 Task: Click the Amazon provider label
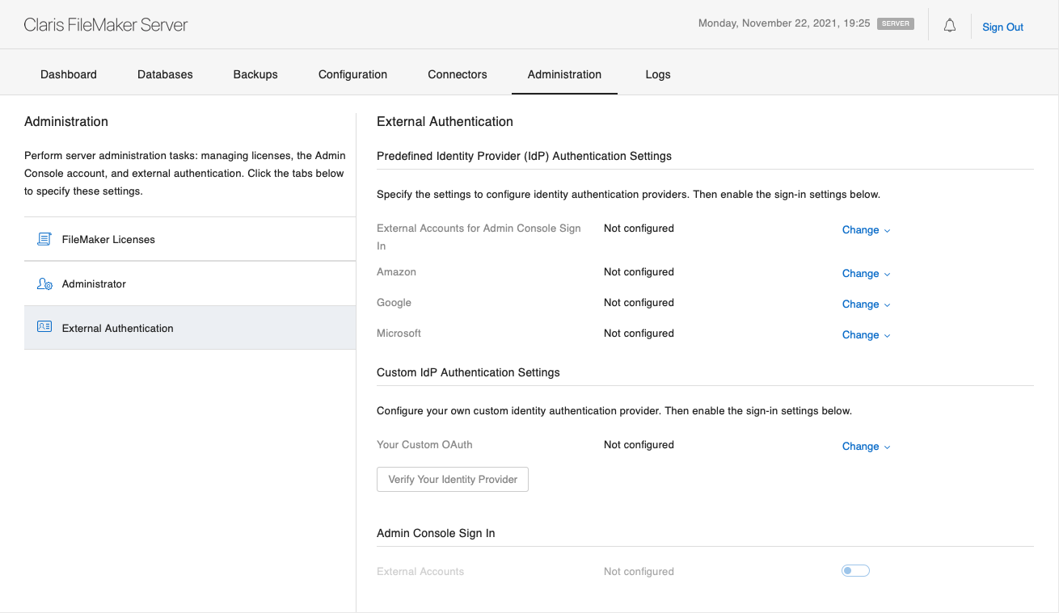tap(396, 272)
